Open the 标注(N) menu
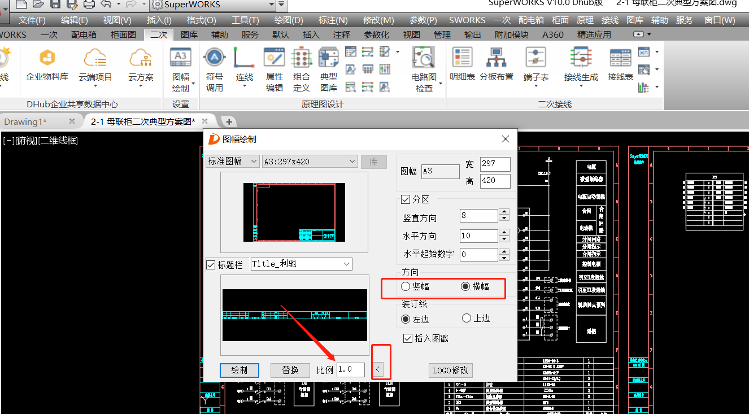The image size is (749, 414). [x=333, y=20]
